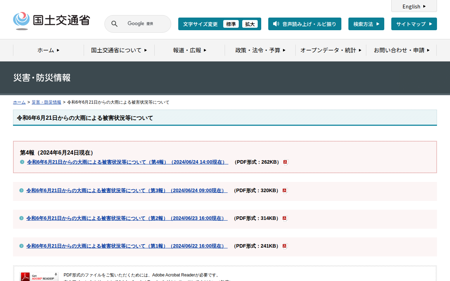Open the オープンデータ・統計 menu item
Viewport: 450px width, 281px height.
pos(330,50)
